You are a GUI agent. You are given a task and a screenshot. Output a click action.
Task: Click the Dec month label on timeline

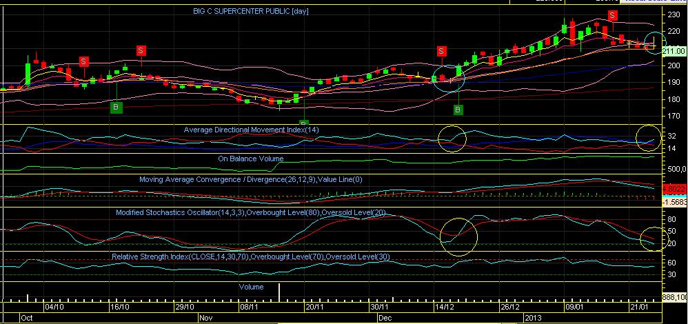pos(385,317)
